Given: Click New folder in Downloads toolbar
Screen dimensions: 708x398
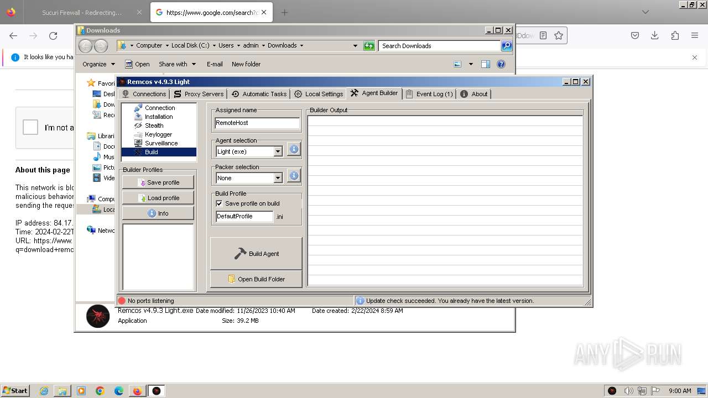Looking at the screenshot, I should click(x=246, y=64).
